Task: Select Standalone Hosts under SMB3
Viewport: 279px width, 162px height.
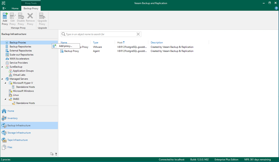Action: 25,103
